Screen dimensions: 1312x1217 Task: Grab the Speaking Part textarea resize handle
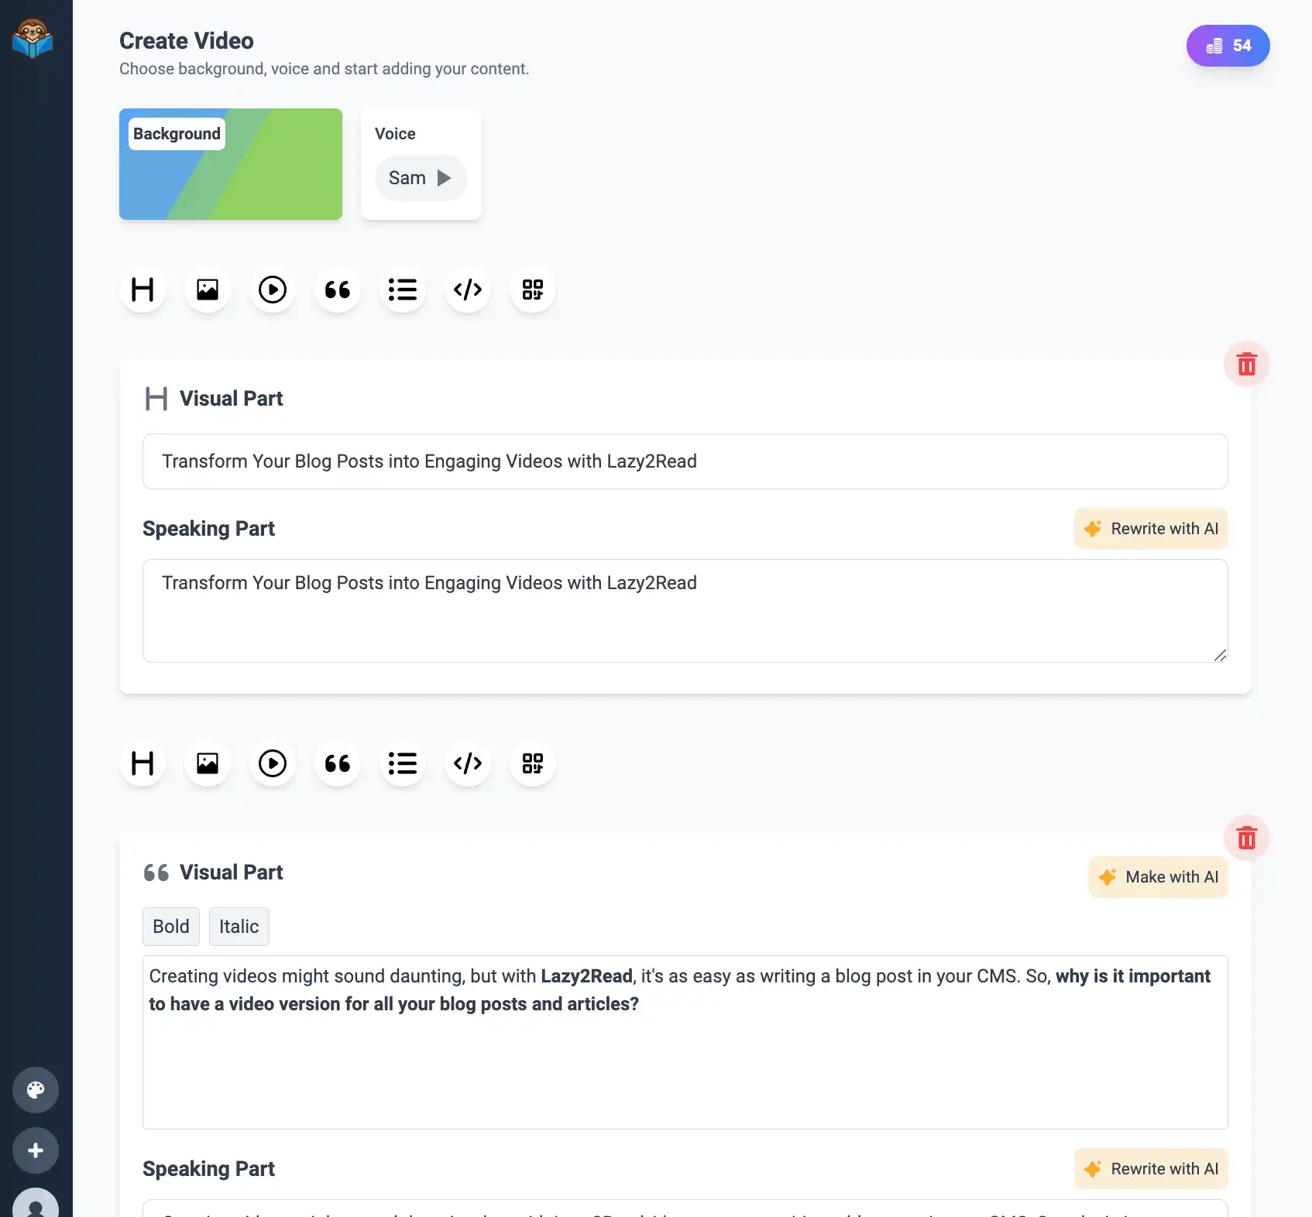pos(1220,655)
